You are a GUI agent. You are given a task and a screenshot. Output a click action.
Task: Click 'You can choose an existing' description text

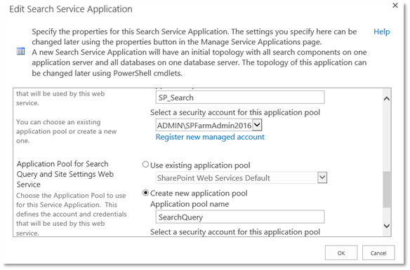67,131
